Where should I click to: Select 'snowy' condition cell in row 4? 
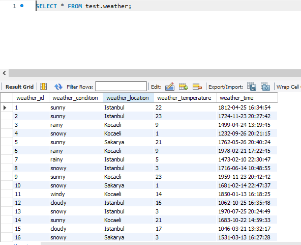pos(76,133)
